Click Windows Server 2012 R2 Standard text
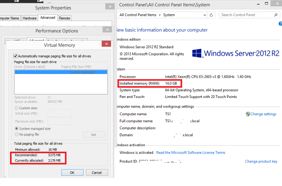 point(146,47)
